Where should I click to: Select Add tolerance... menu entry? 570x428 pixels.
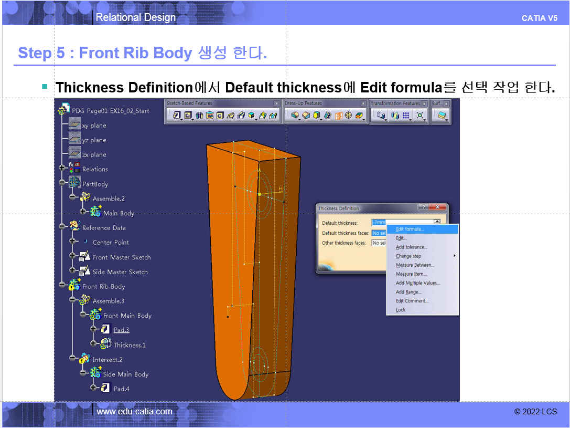411,247
